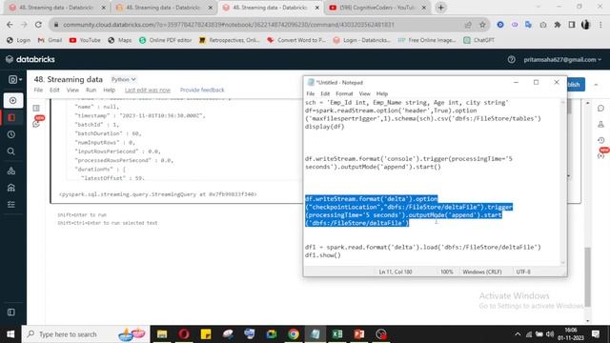Open the experiments flask icon in right panel
The width and height of the screenshot is (610, 343).
tap(600, 124)
